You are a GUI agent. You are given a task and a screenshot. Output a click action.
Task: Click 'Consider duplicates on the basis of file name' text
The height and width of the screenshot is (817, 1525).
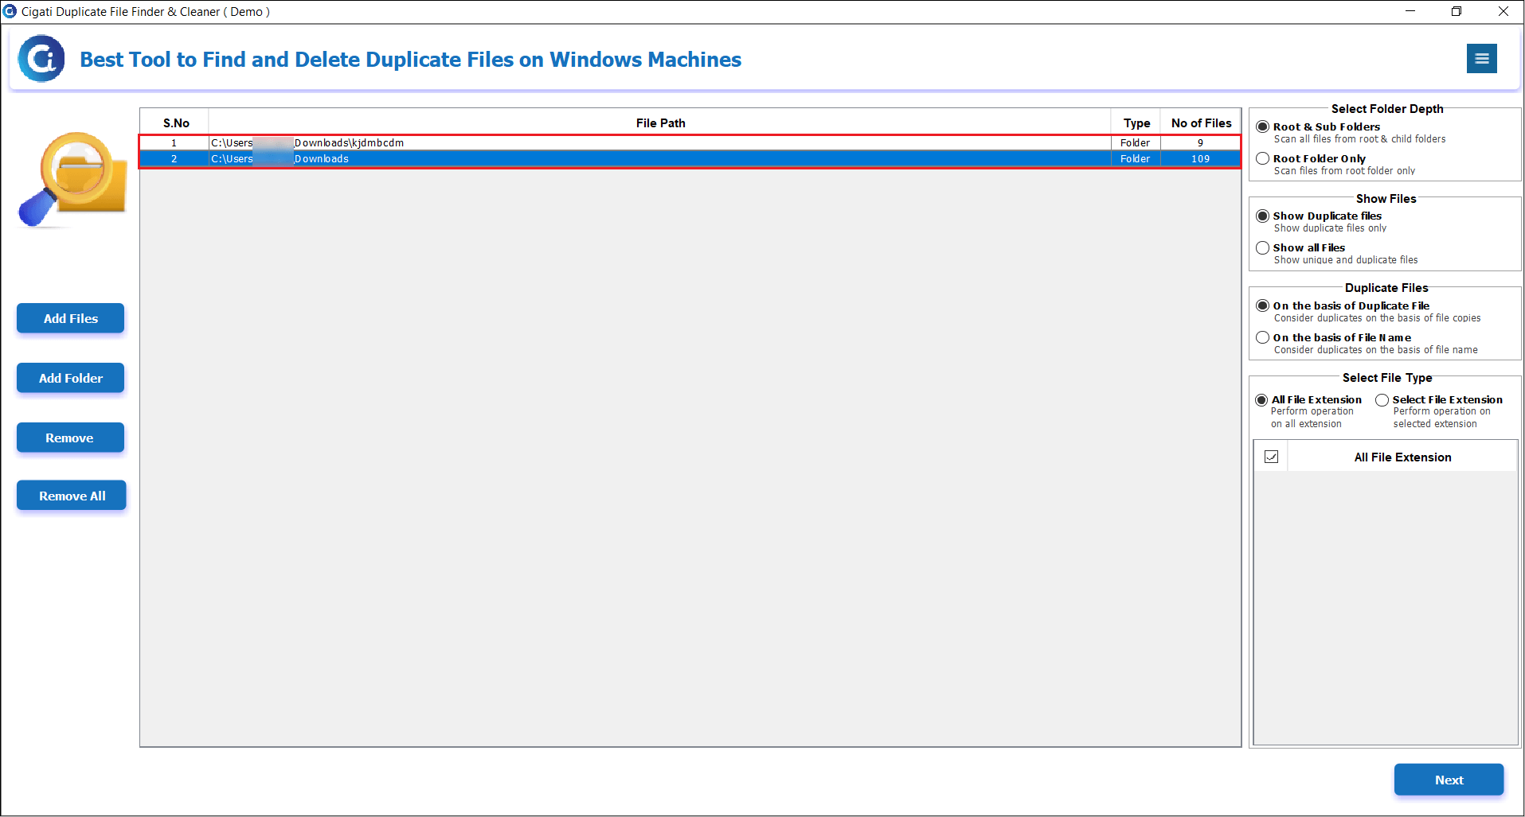click(1375, 349)
